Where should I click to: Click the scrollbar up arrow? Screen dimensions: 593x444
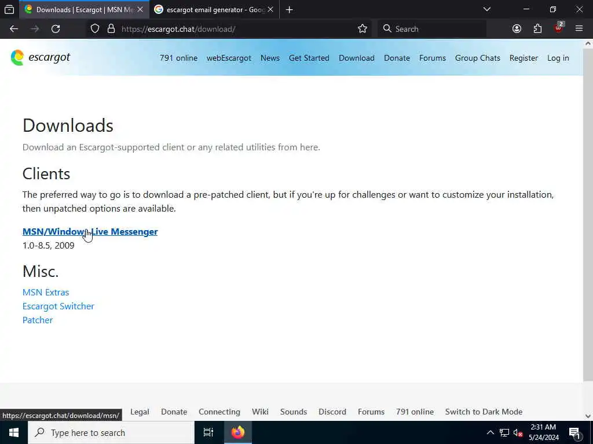pos(588,43)
